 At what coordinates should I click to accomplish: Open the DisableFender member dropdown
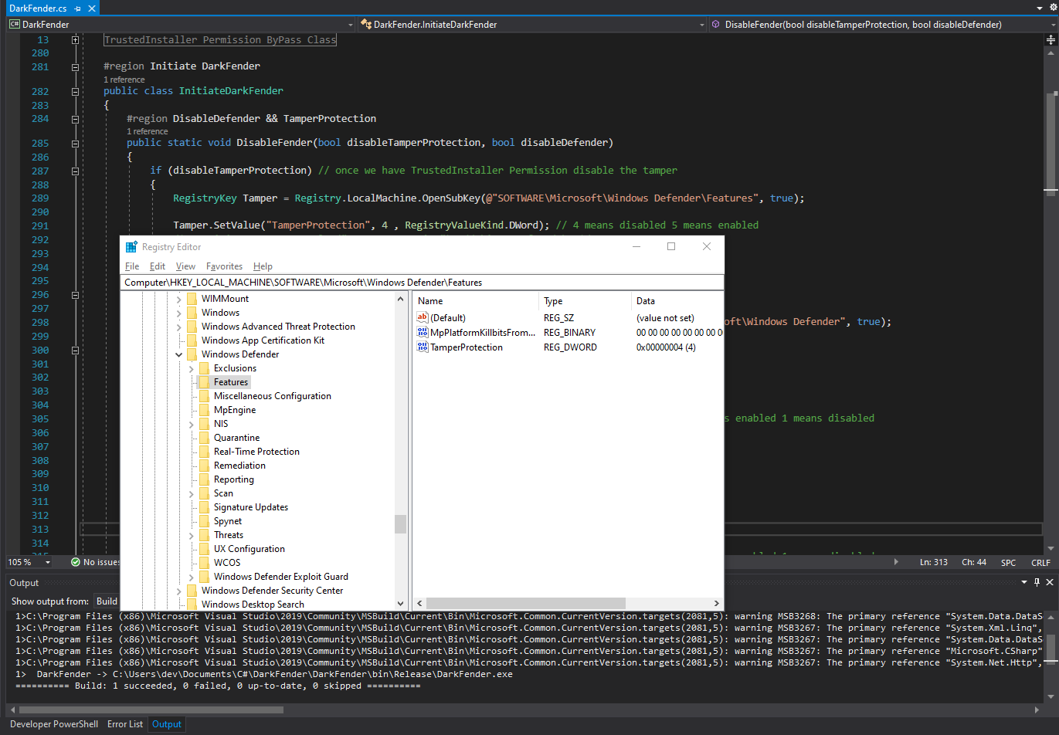(x=1053, y=25)
